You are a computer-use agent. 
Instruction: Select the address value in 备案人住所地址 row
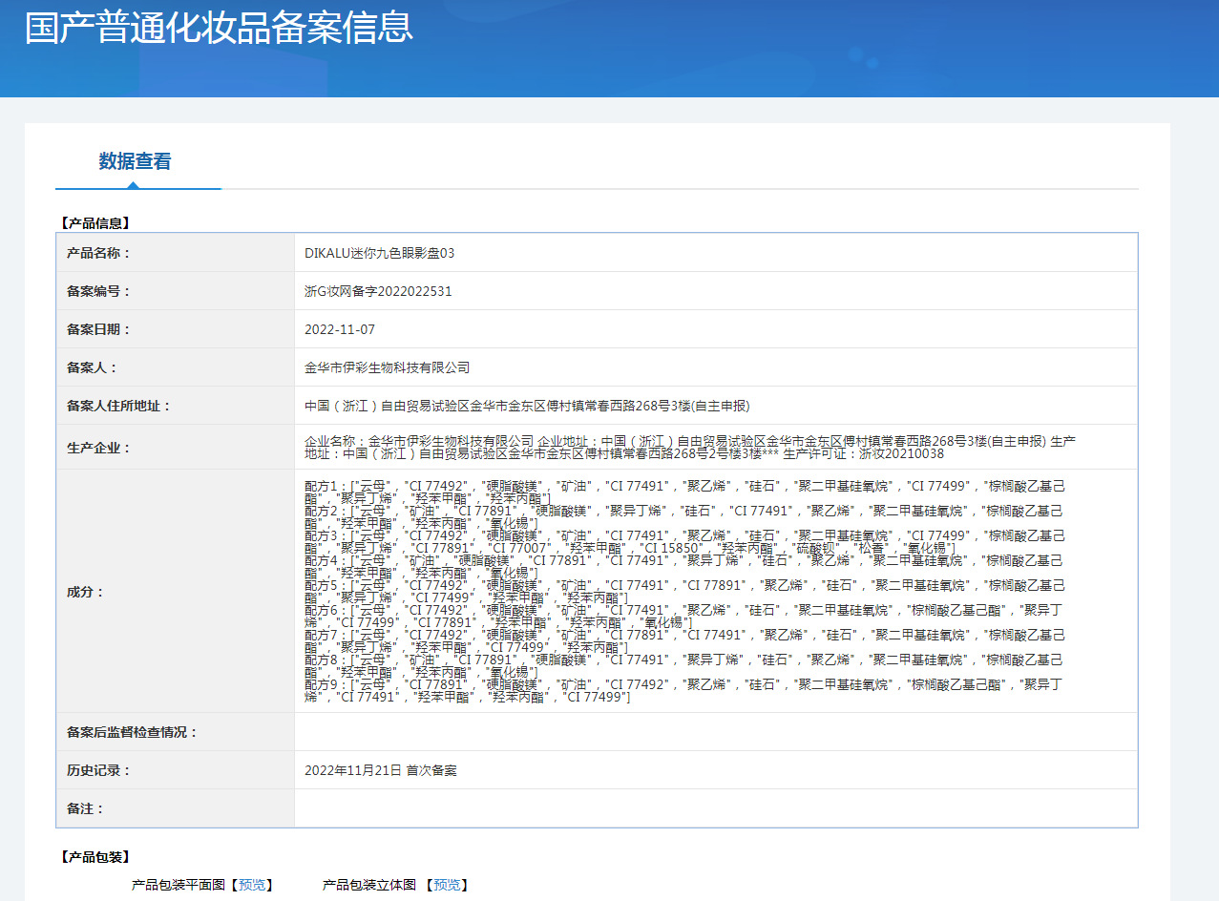tap(527, 406)
